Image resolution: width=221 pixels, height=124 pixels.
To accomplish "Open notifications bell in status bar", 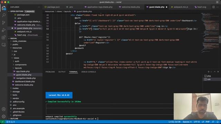I will (x=218, y=122).
